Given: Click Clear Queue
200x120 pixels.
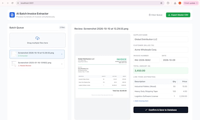Looking at the screenshot, I should coord(156,15).
